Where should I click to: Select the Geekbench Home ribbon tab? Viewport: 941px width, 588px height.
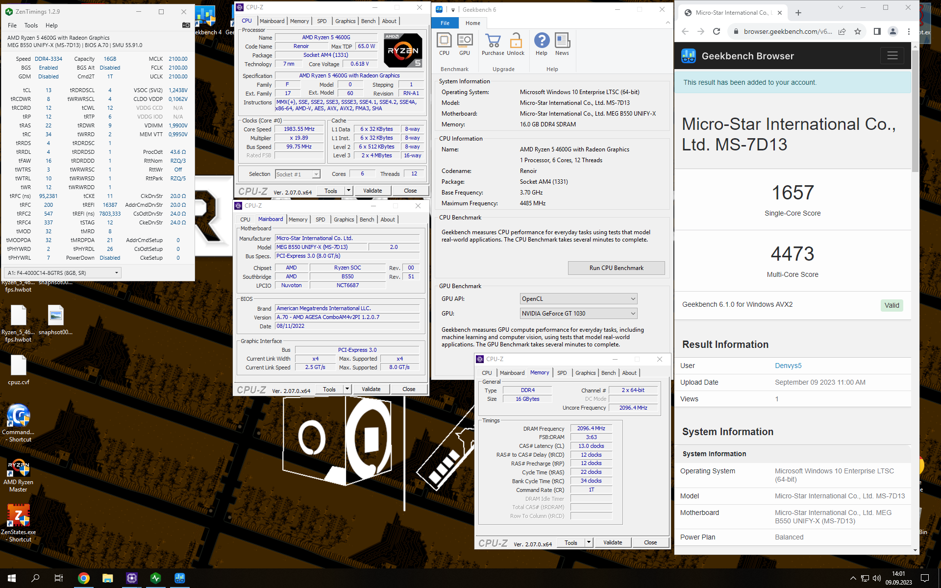tap(473, 23)
